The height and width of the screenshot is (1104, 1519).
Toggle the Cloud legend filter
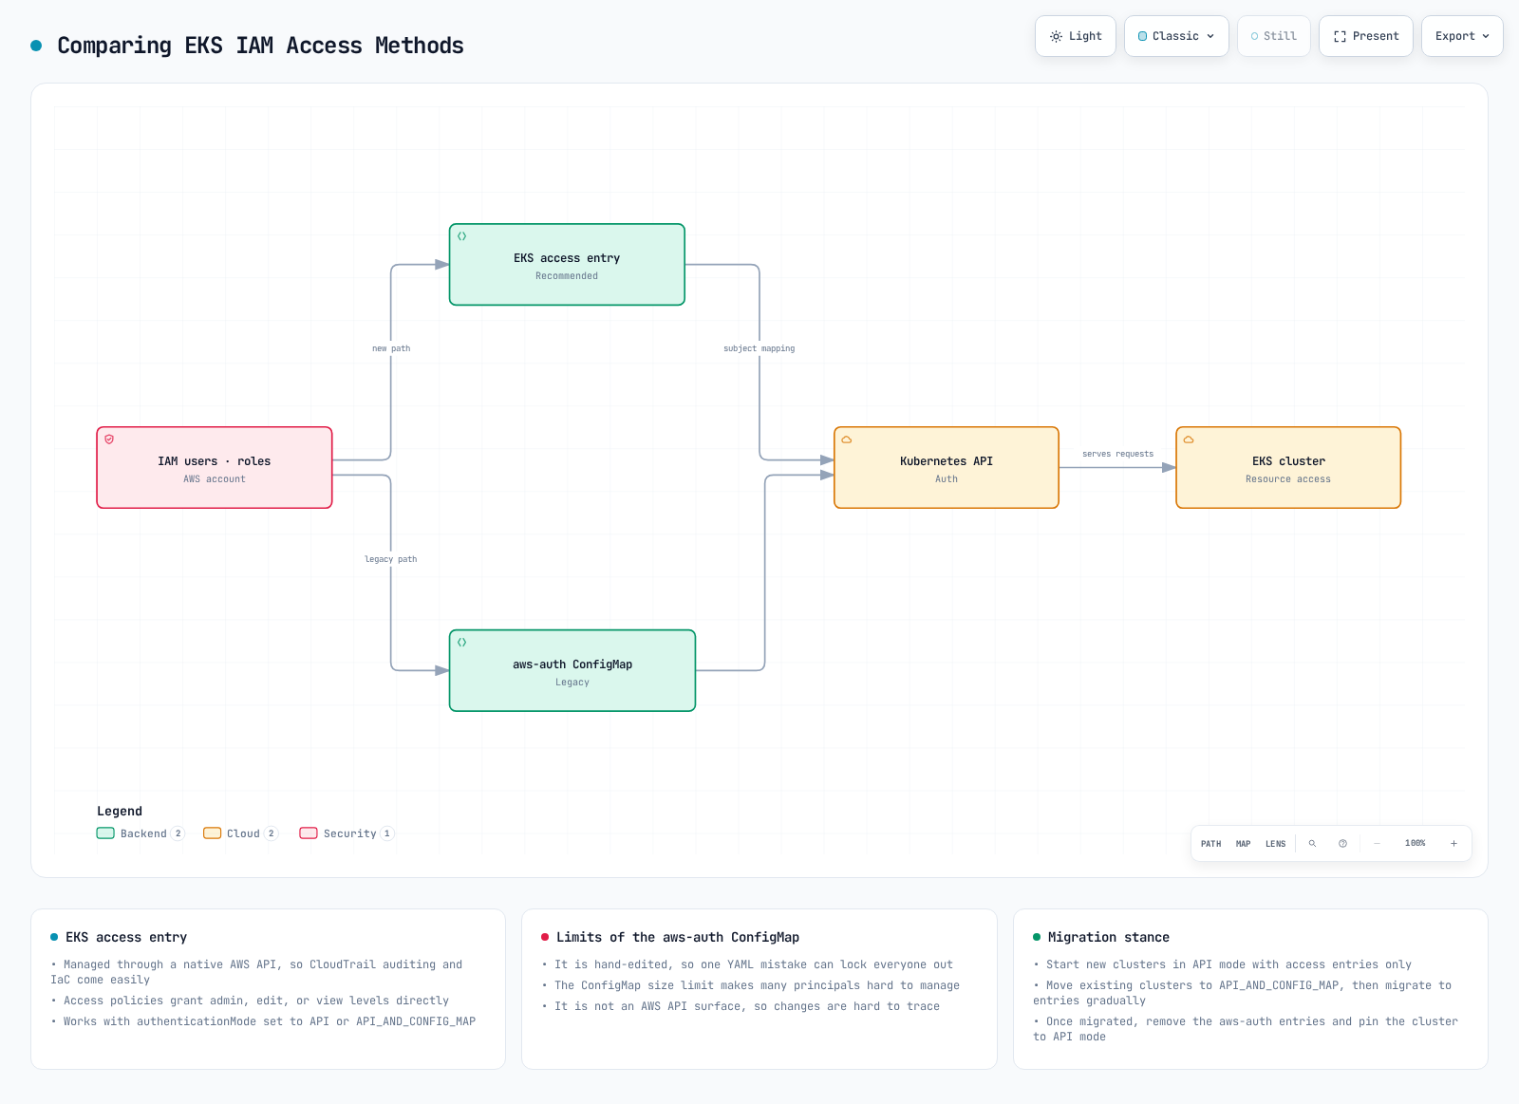240,833
